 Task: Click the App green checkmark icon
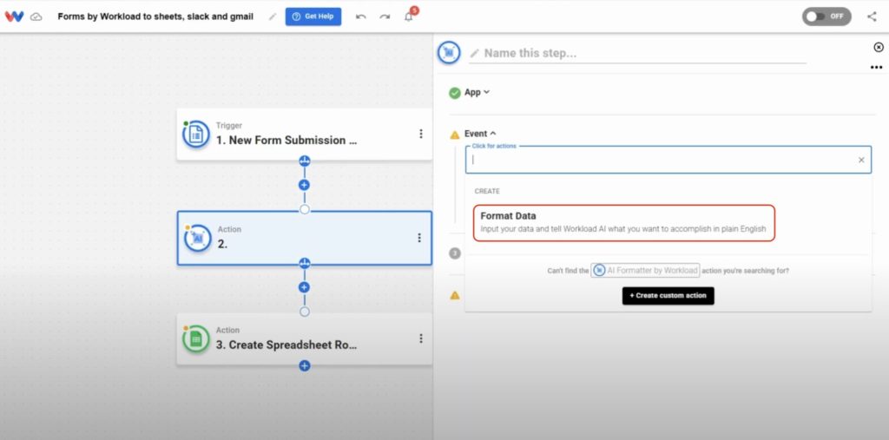pos(455,93)
